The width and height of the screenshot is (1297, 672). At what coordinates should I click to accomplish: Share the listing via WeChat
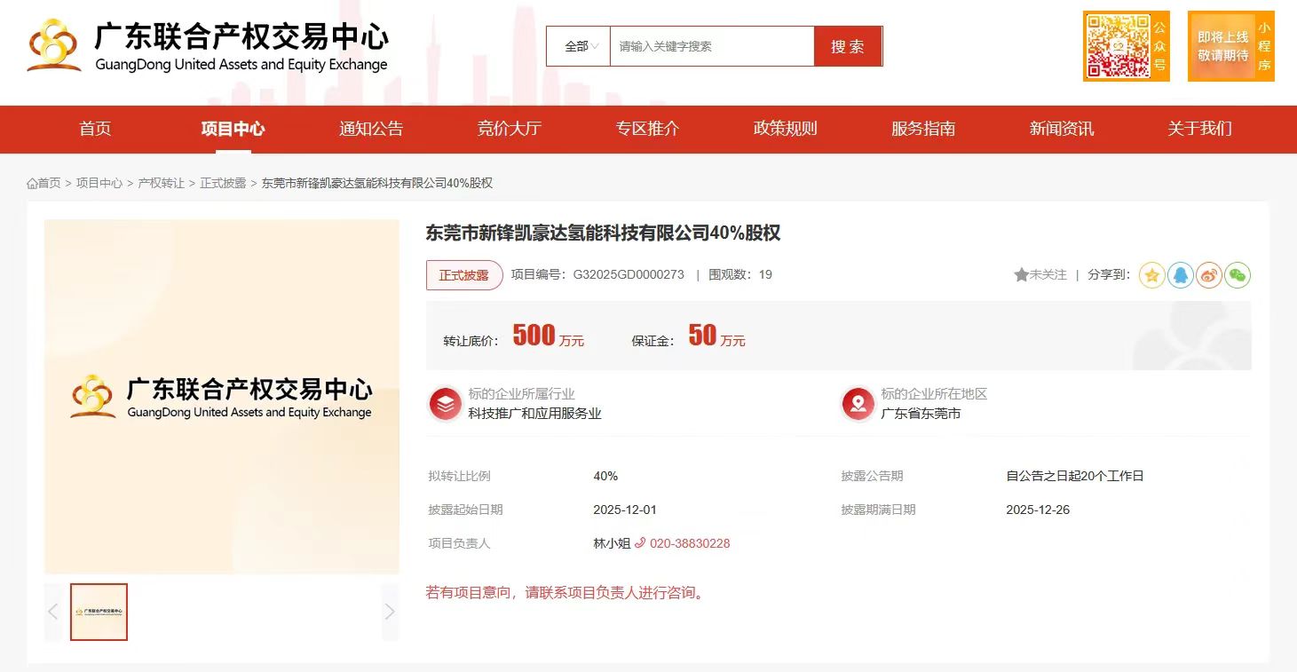point(1238,275)
